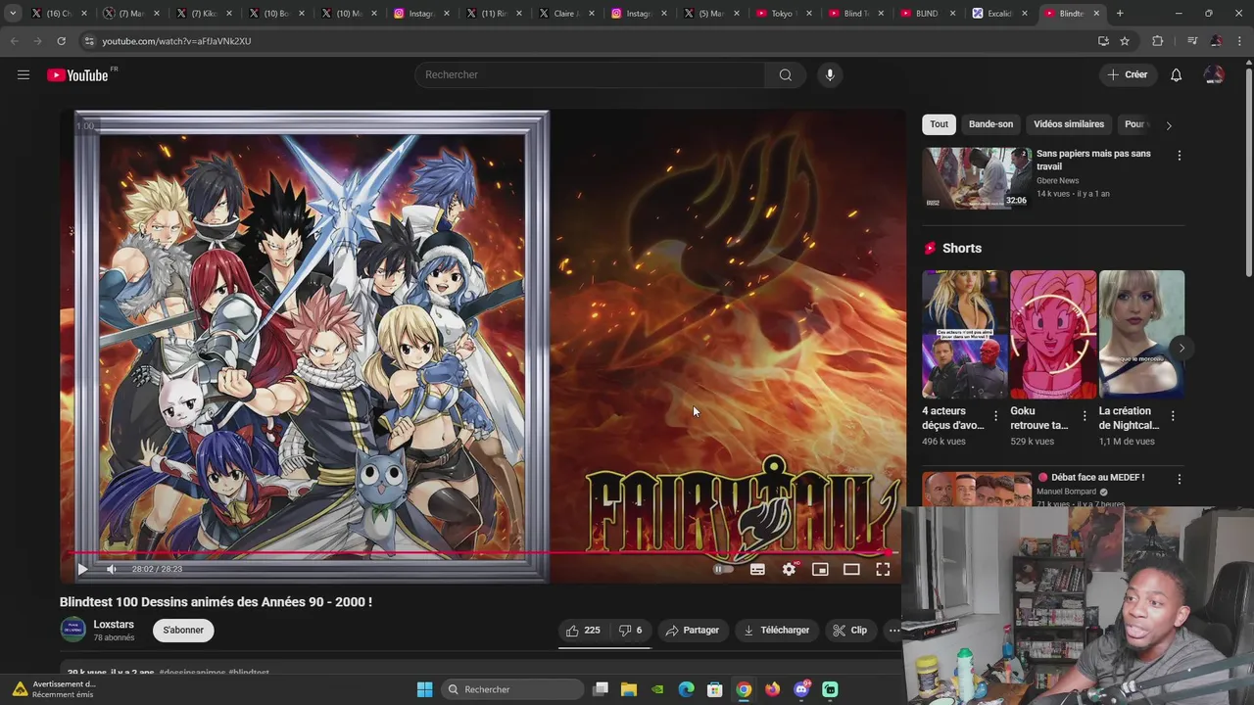Open the player settings gear
The image size is (1254, 705).
[x=789, y=569]
